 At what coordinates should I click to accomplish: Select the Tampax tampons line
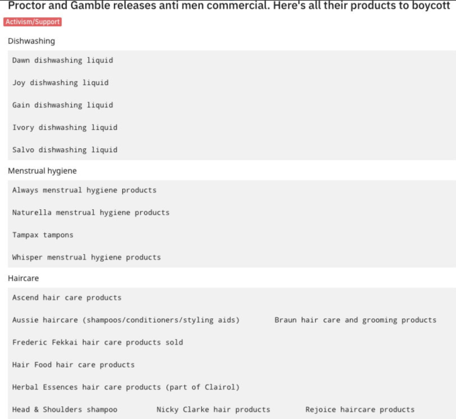tap(43, 235)
